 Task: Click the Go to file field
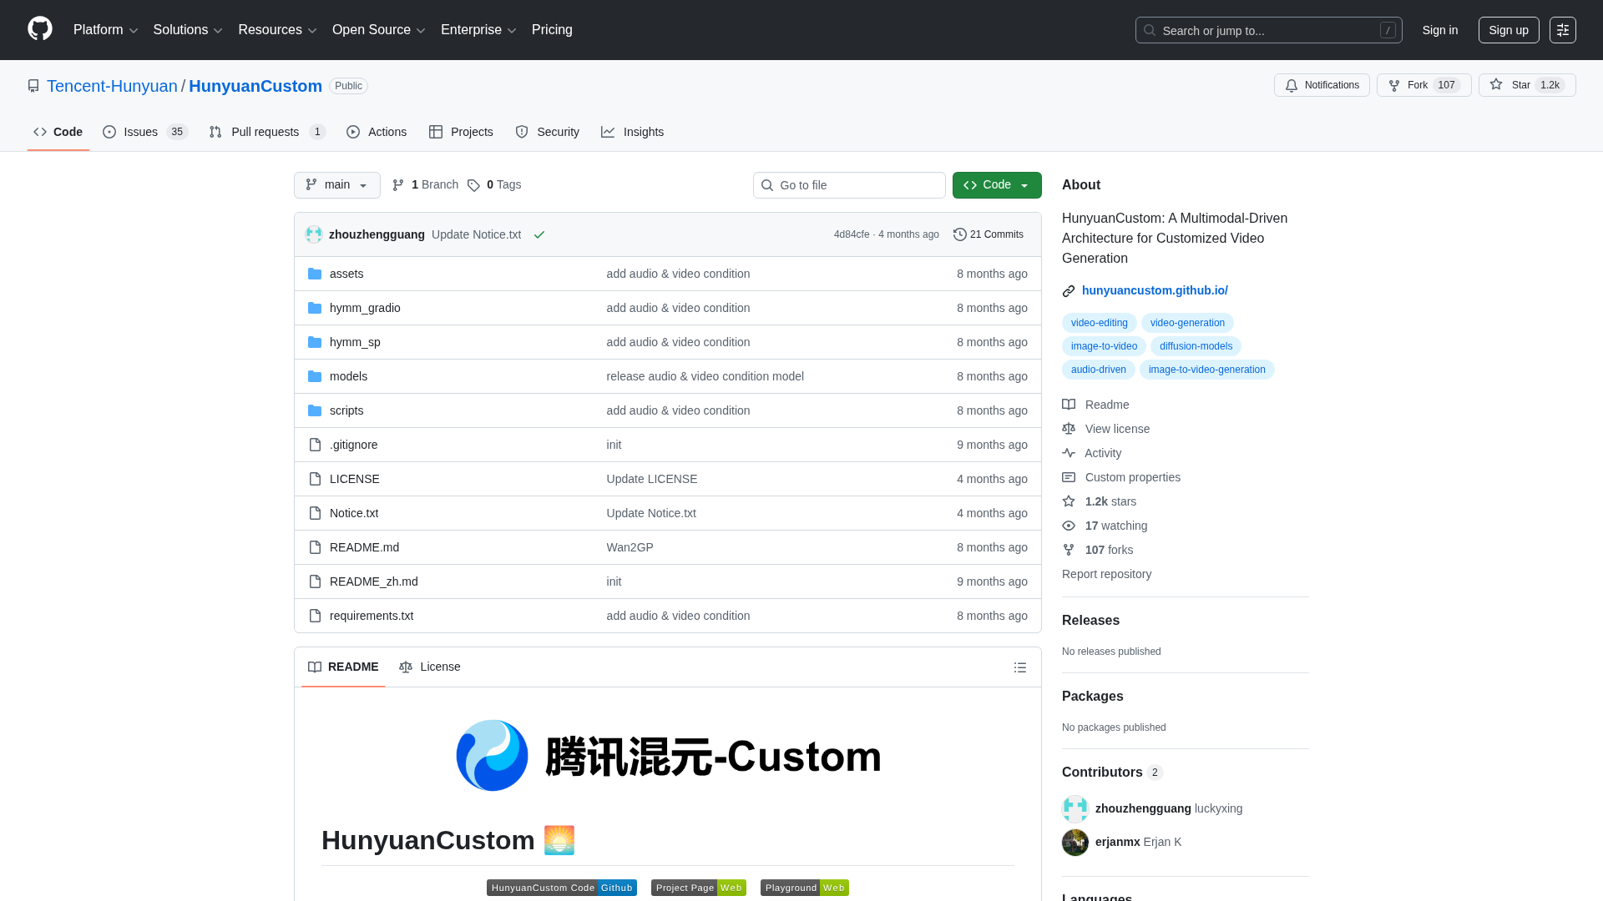[x=849, y=185]
